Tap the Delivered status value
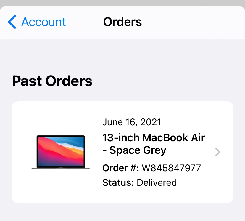The height and width of the screenshot is (221, 245). (157, 182)
